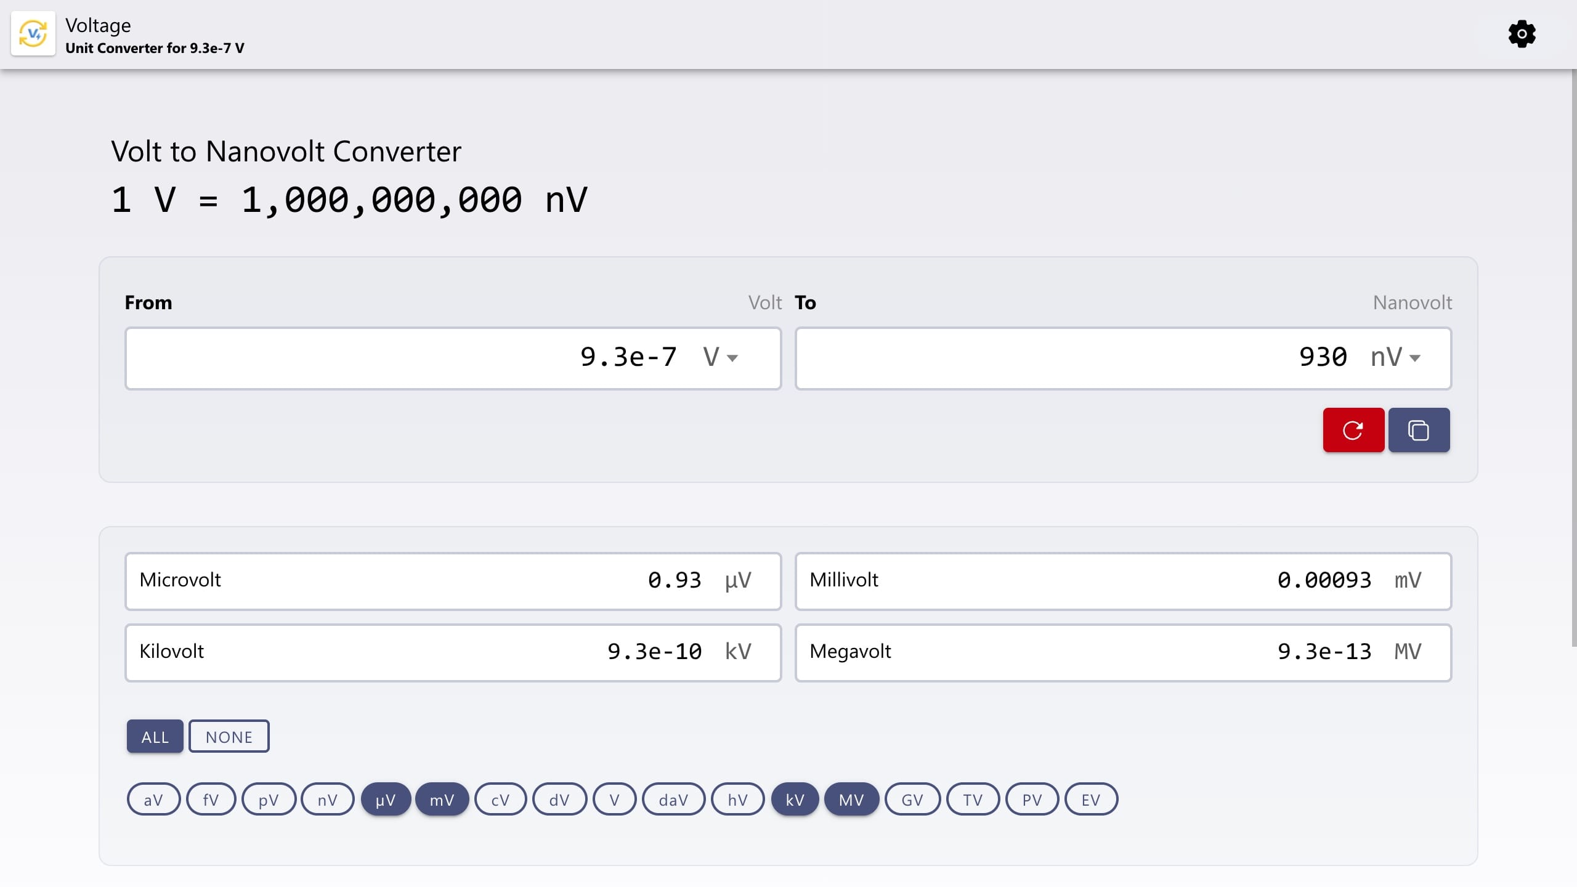The height and width of the screenshot is (887, 1577).
Task: Enable the daV unit pill
Action: click(x=674, y=799)
